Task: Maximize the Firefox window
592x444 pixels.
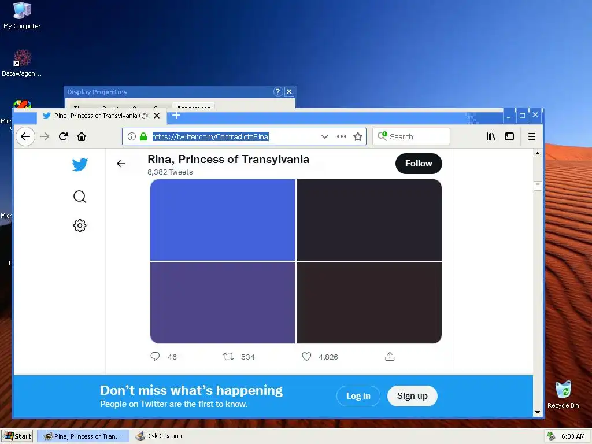Action: tap(522, 116)
